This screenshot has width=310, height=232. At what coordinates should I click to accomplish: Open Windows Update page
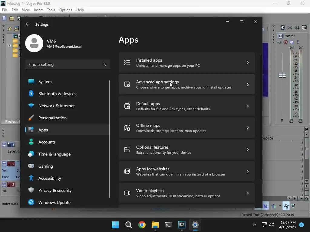pos(67,202)
